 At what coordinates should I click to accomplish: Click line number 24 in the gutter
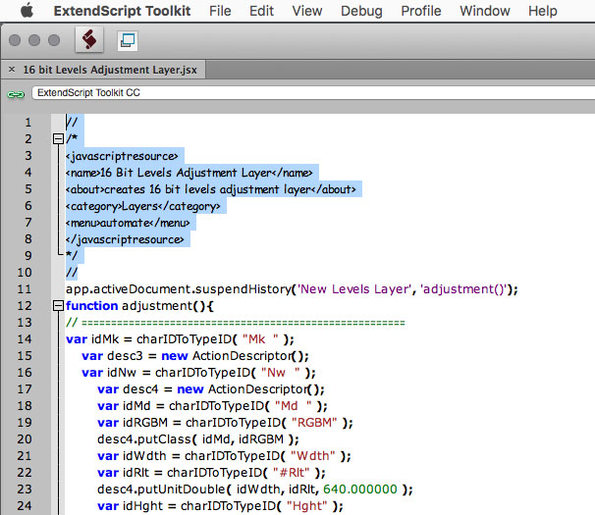25,506
